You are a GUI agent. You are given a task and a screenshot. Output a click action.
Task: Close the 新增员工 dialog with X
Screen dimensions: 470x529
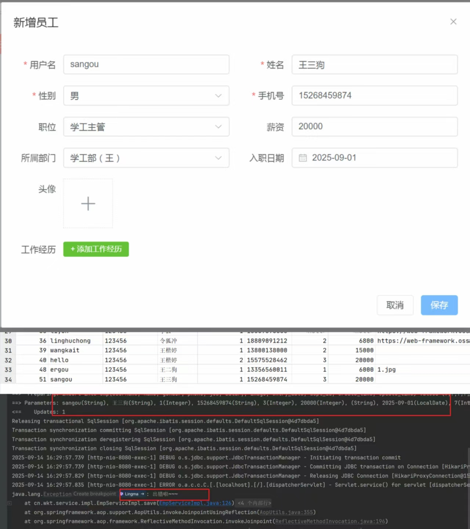(x=453, y=22)
